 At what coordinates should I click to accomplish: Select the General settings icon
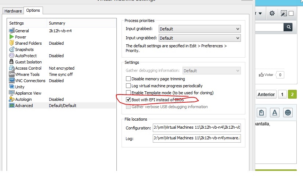tap(11, 31)
